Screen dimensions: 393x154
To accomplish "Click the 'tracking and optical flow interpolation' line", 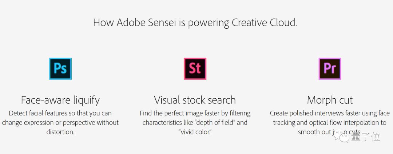I will tap(330, 123).
